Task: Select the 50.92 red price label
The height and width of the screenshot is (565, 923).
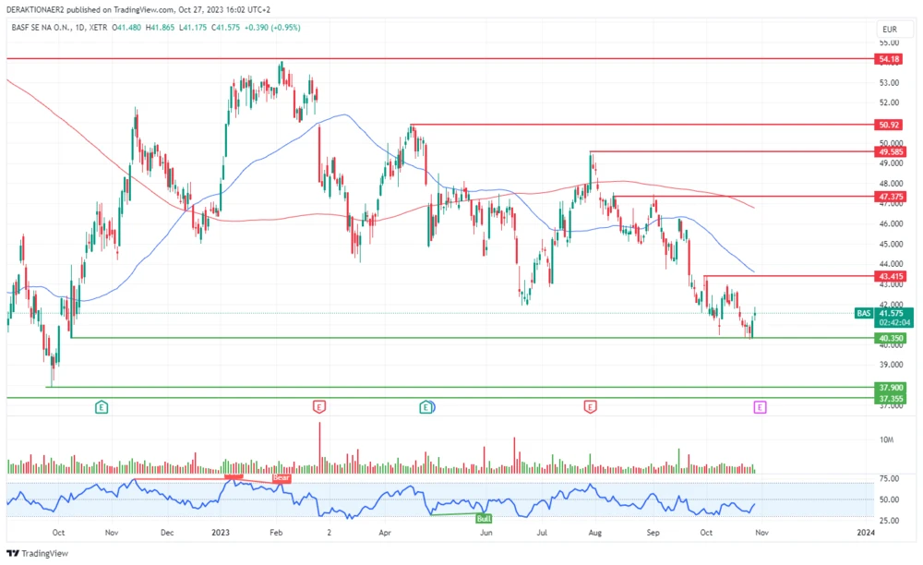Action: 890,124
